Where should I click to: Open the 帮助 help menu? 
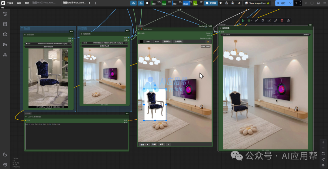pos(27,3)
